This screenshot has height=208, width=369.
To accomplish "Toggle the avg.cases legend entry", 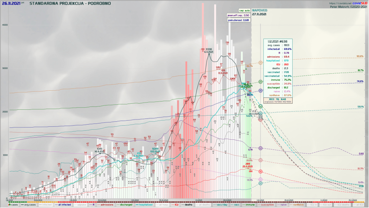I will point(30,205).
